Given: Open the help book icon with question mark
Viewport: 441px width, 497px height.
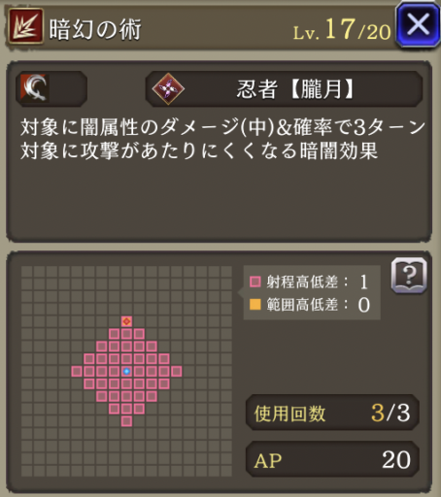Looking at the screenshot, I should coord(409,276).
